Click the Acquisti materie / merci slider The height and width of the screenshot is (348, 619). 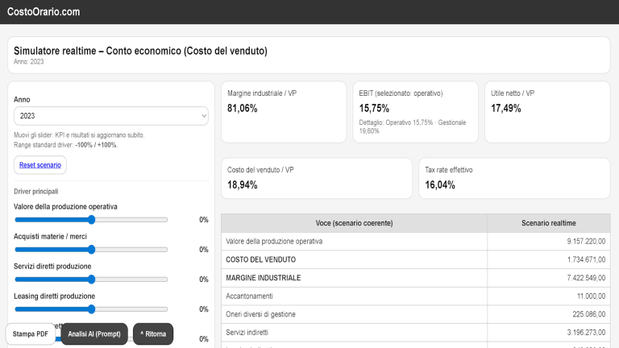point(91,250)
